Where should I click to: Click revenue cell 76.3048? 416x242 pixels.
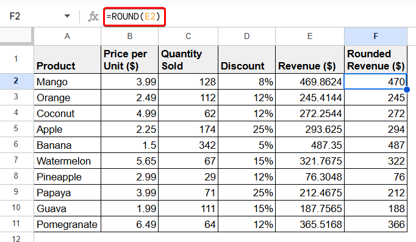click(x=310, y=177)
